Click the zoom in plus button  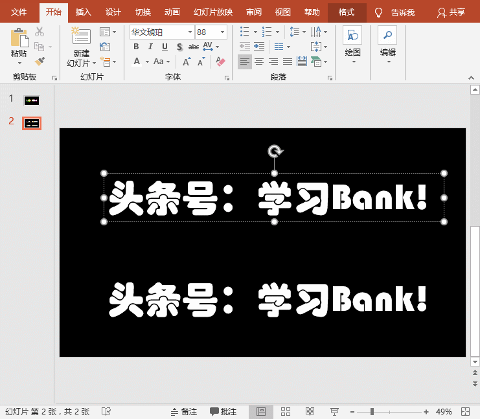(426, 412)
